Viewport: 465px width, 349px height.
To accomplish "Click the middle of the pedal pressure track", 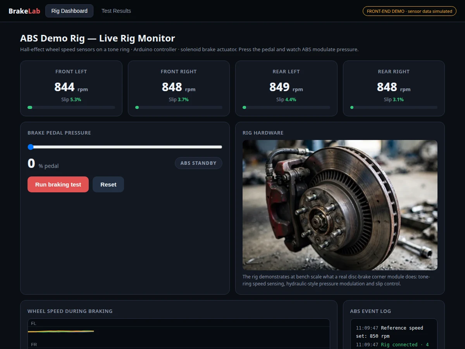I will click(x=125, y=147).
